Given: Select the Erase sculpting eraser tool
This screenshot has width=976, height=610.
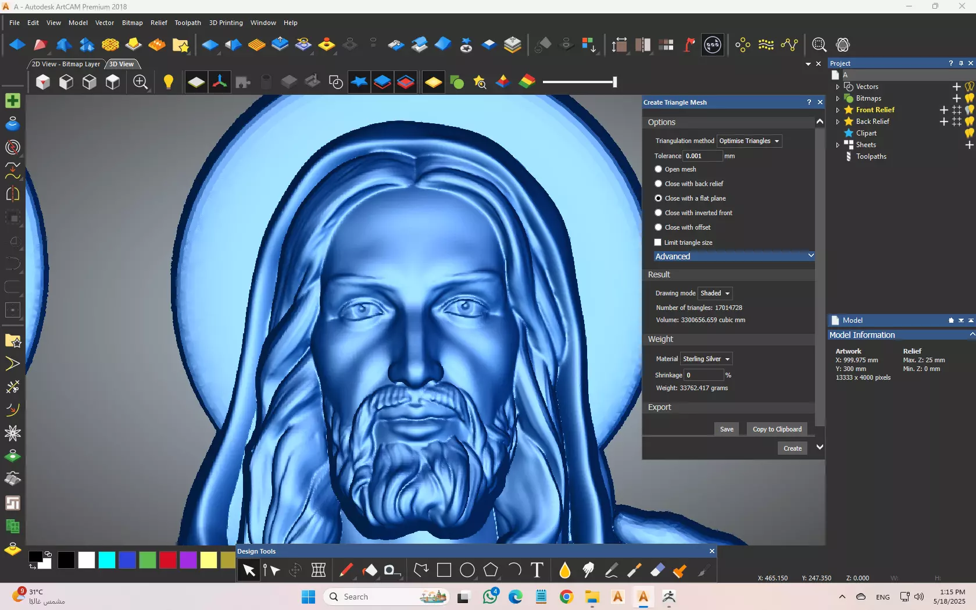Looking at the screenshot, I should 657,570.
